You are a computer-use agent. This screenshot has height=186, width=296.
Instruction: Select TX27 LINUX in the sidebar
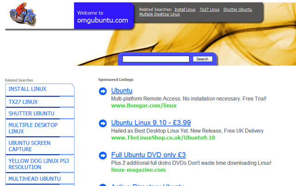40,102
